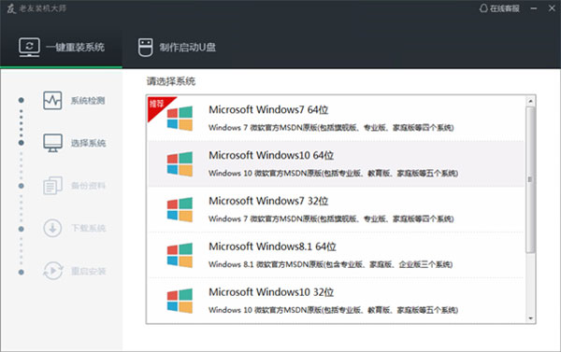Viewport: 561px width, 352px height.
Task: Click the 选择系统 monitor icon
Action: point(52,143)
